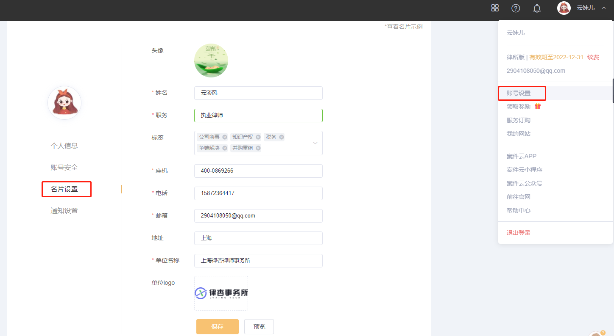Screen dimensions: 614x336
Task: Open 名片设置 in left sidebar
Action: click(x=64, y=189)
